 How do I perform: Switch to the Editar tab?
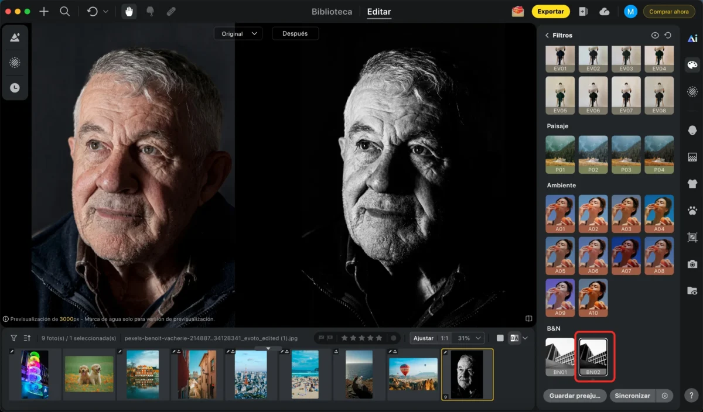click(379, 12)
